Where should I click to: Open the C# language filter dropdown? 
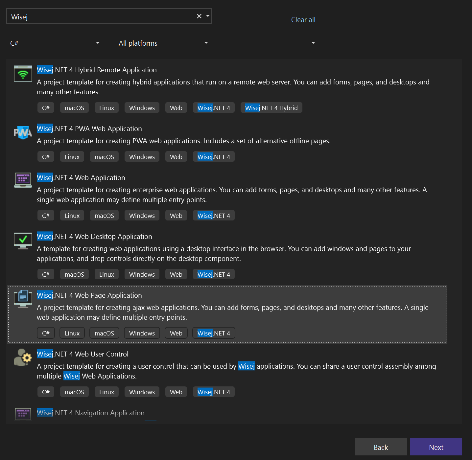[x=55, y=43]
